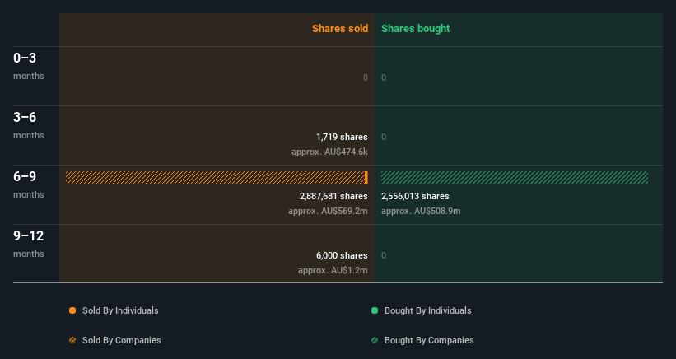Click the green Bought By Individuals legend dot
Screen dimensions: 676x359
[x=375, y=310]
